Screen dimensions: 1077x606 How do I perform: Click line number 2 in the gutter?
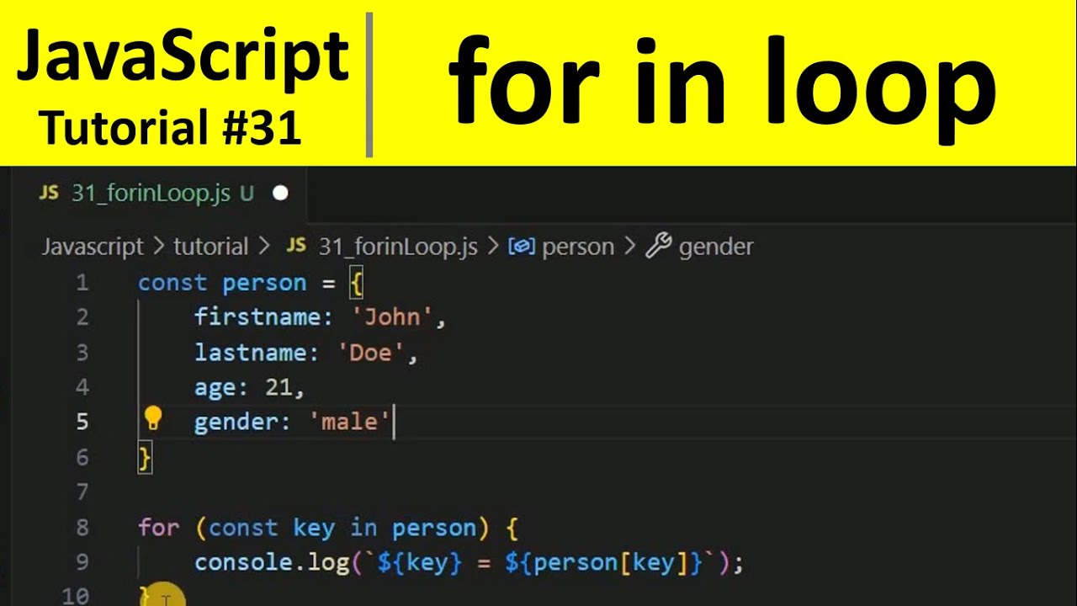tap(82, 317)
